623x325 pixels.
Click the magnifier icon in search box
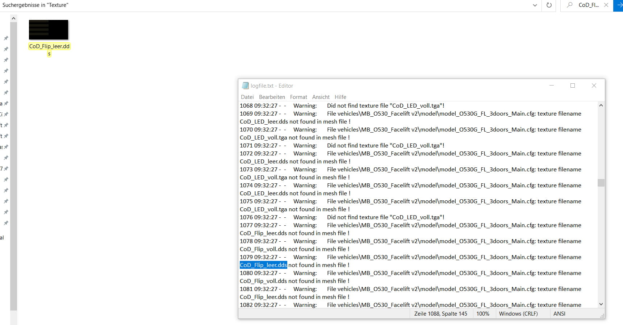(570, 5)
